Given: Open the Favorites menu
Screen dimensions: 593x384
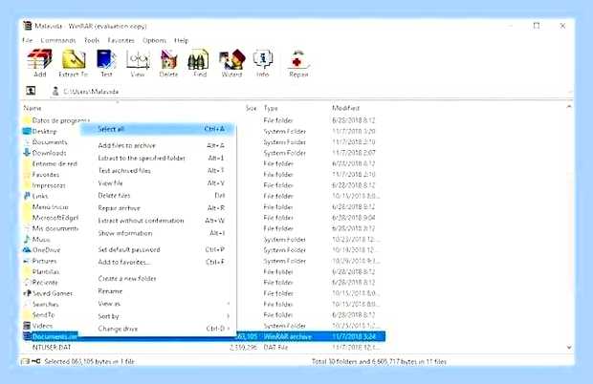Looking at the screenshot, I should point(121,40).
